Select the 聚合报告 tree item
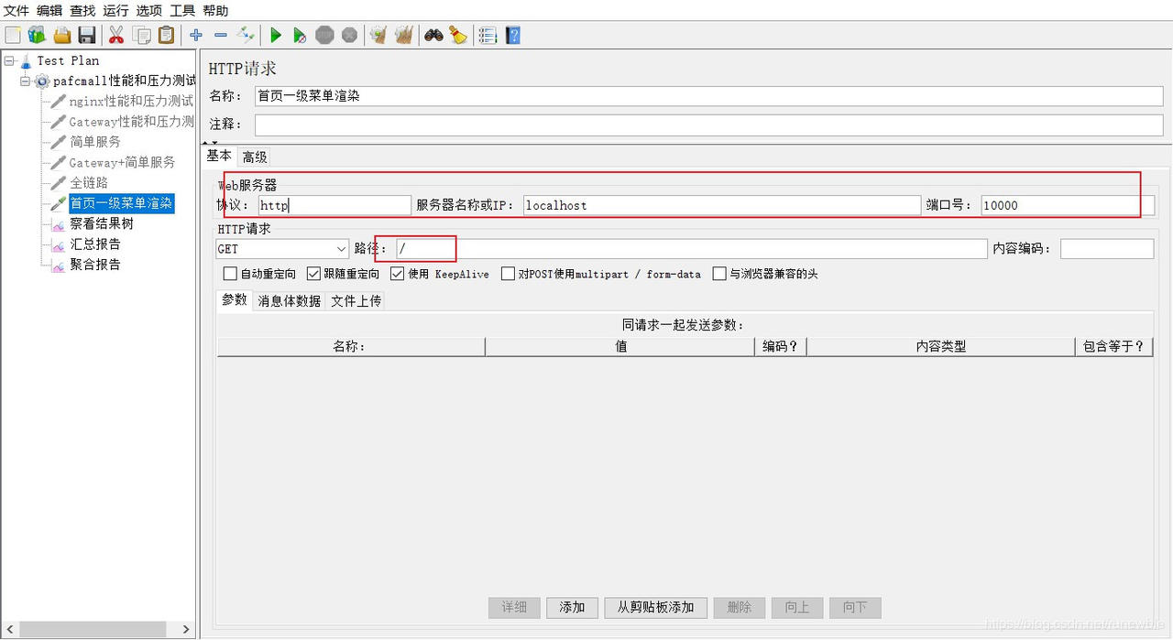This screenshot has width=1173, height=640. (x=95, y=265)
